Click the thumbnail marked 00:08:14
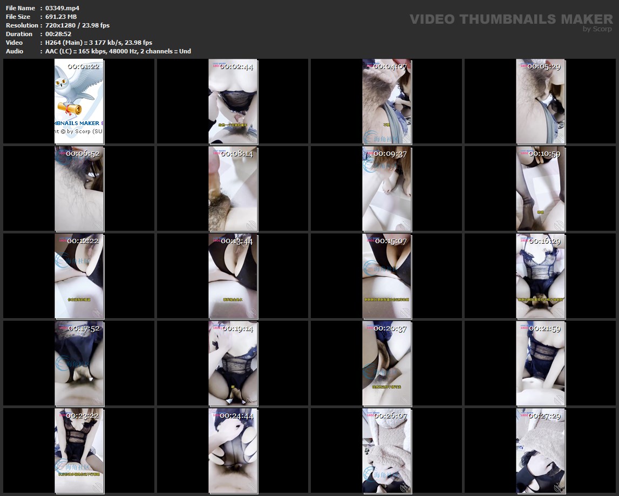619x496 pixels. tap(233, 189)
